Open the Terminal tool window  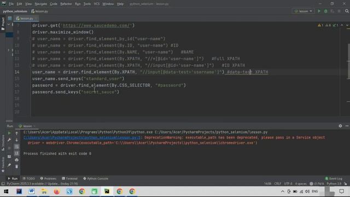point(69,178)
